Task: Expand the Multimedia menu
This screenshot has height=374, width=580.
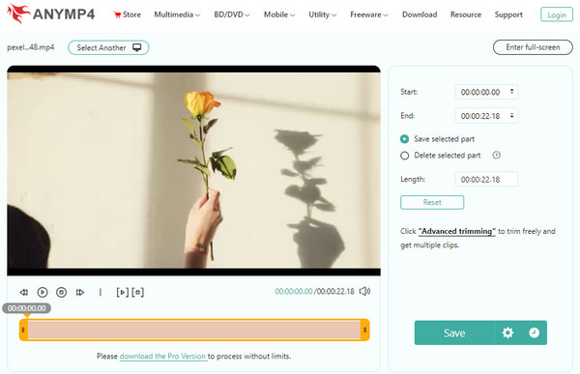Action: tap(177, 14)
